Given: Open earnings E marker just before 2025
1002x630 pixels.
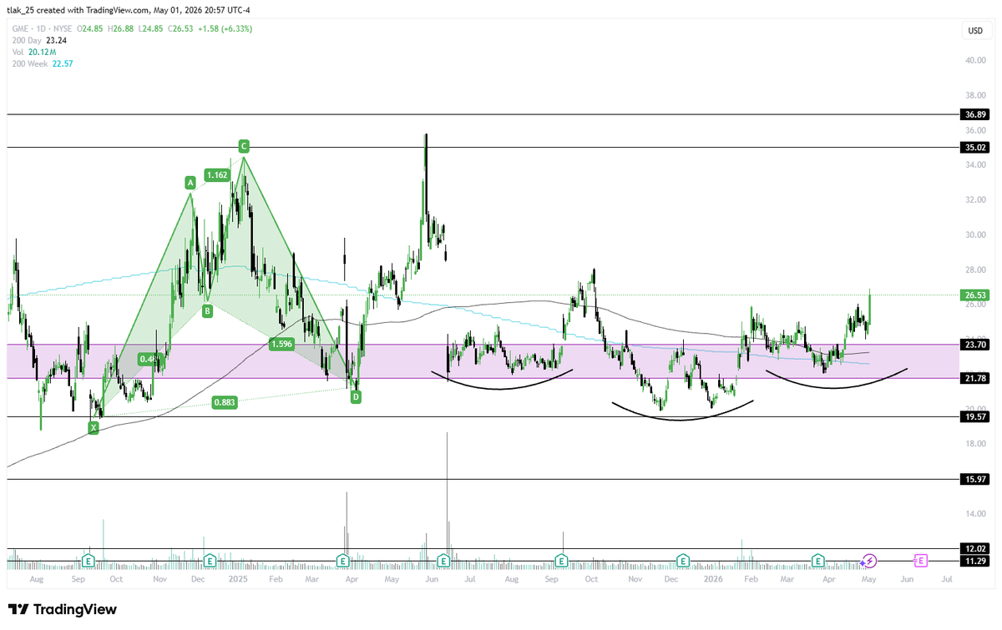Looking at the screenshot, I should tap(210, 560).
